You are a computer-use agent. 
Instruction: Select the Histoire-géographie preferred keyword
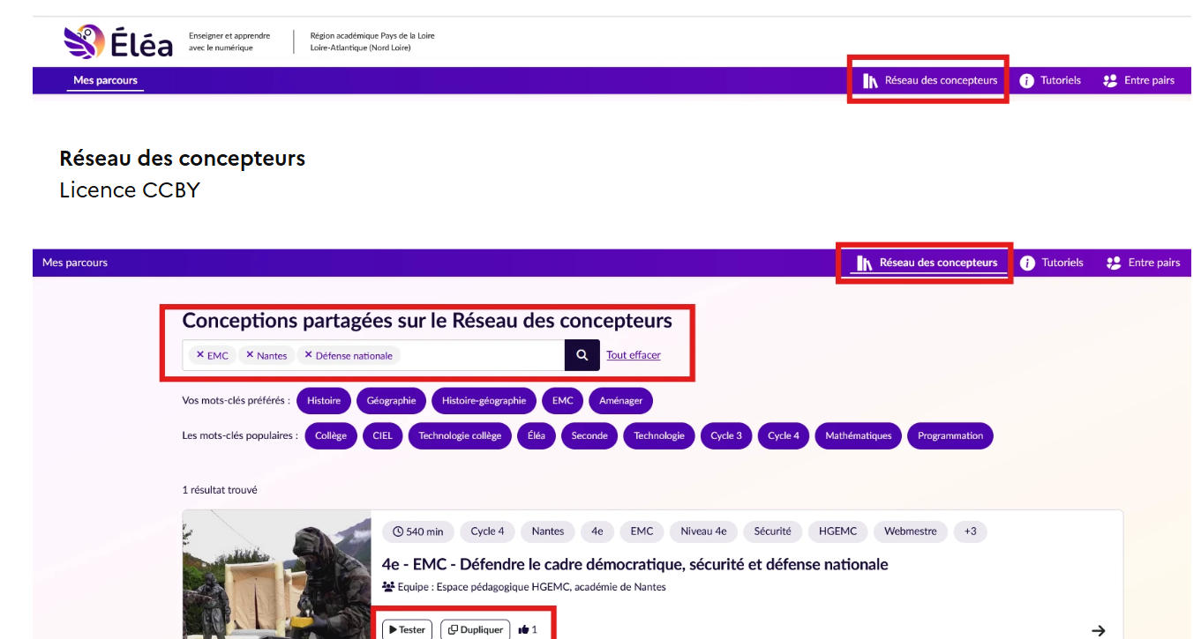pos(484,400)
